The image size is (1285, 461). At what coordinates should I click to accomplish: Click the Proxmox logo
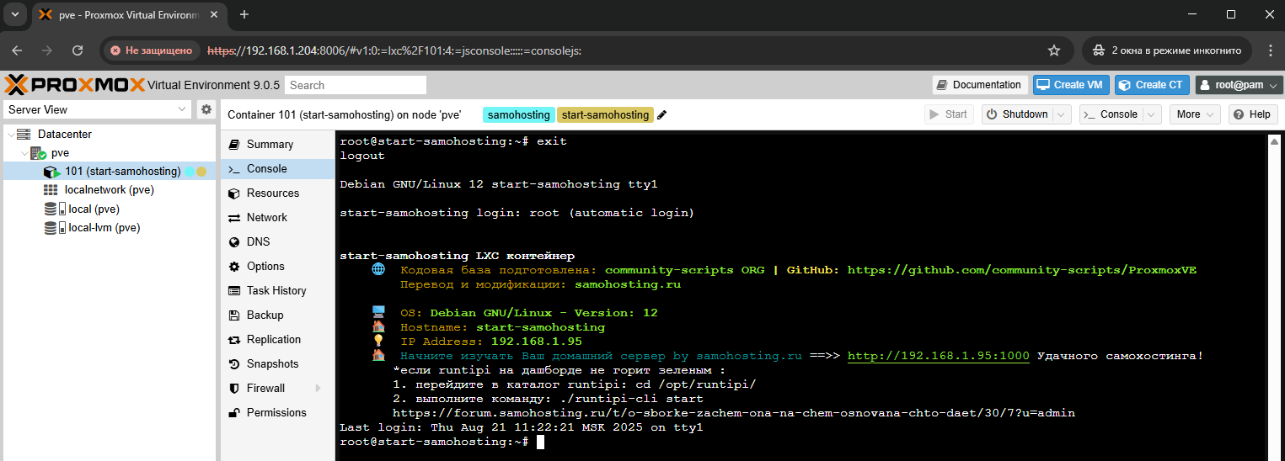tap(74, 85)
